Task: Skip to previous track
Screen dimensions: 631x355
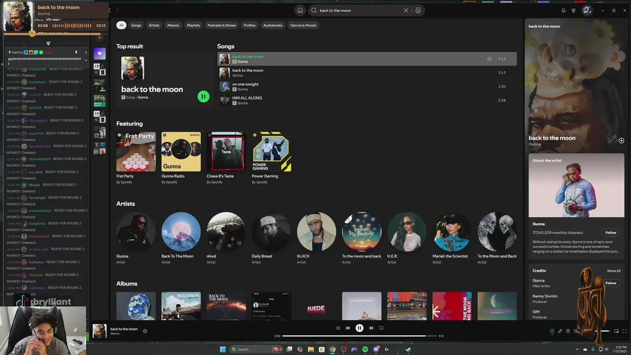Action: 348,328
